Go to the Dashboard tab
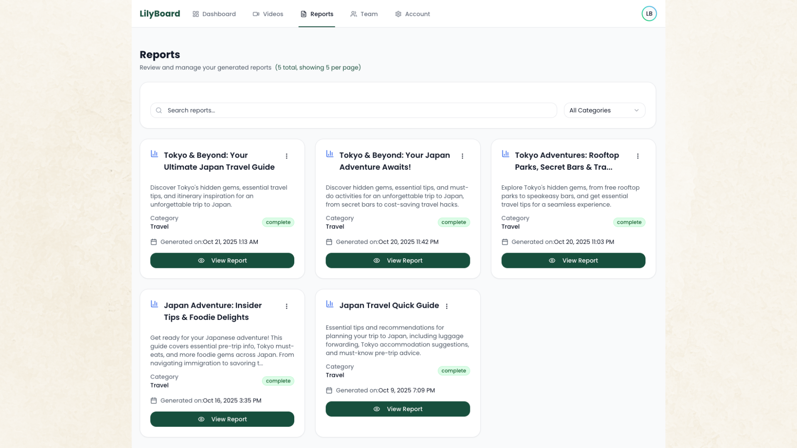Image resolution: width=797 pixels, height=448 pixels. coord(214,14)
